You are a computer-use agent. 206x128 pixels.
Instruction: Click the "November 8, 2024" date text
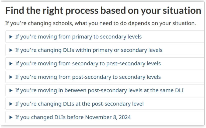[x=108, y=117]
